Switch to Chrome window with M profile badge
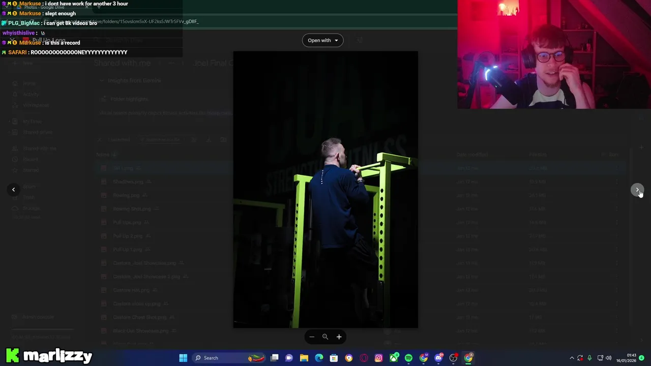Image resolution: width=651 pixels, height=366 pixels. (424, 358)
